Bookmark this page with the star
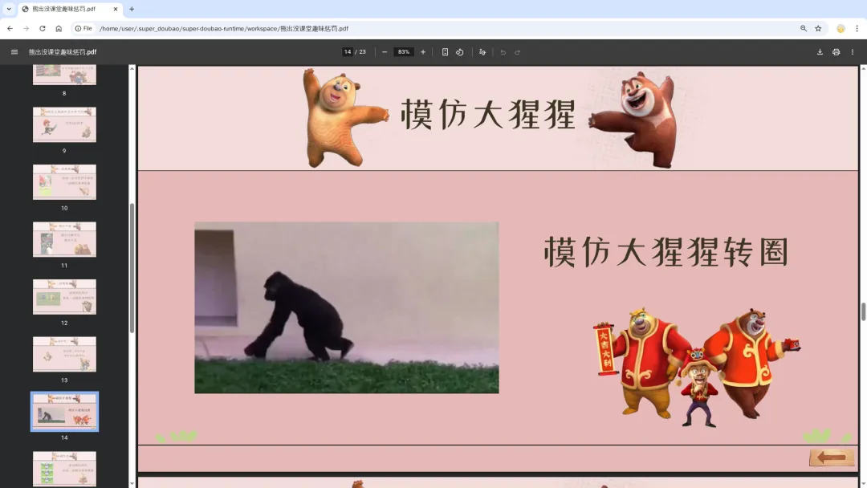Screen dimensions: 867x488 coord(818,28)
